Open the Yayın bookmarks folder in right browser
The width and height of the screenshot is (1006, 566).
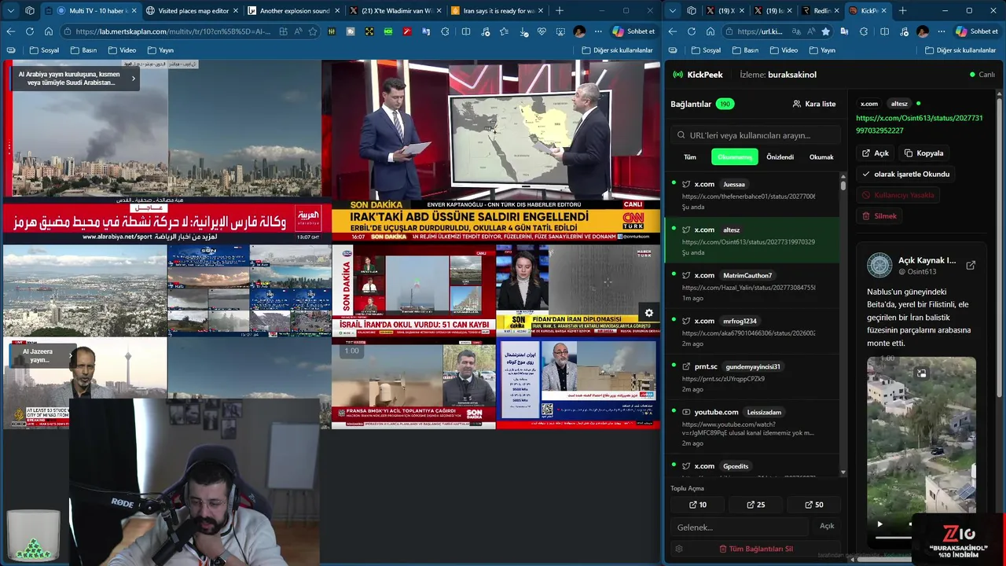822,50
